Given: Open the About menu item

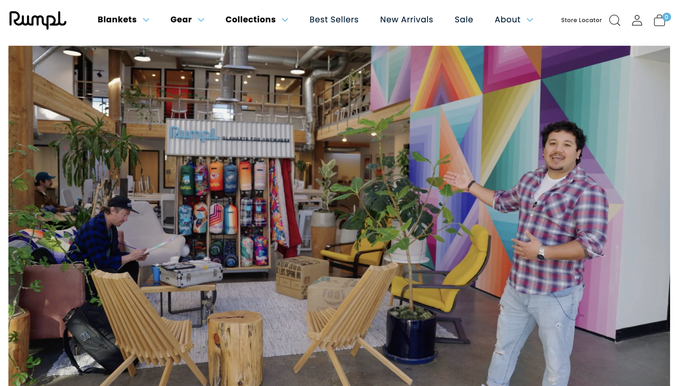Looking at the screenshot, I should point(507,20).
